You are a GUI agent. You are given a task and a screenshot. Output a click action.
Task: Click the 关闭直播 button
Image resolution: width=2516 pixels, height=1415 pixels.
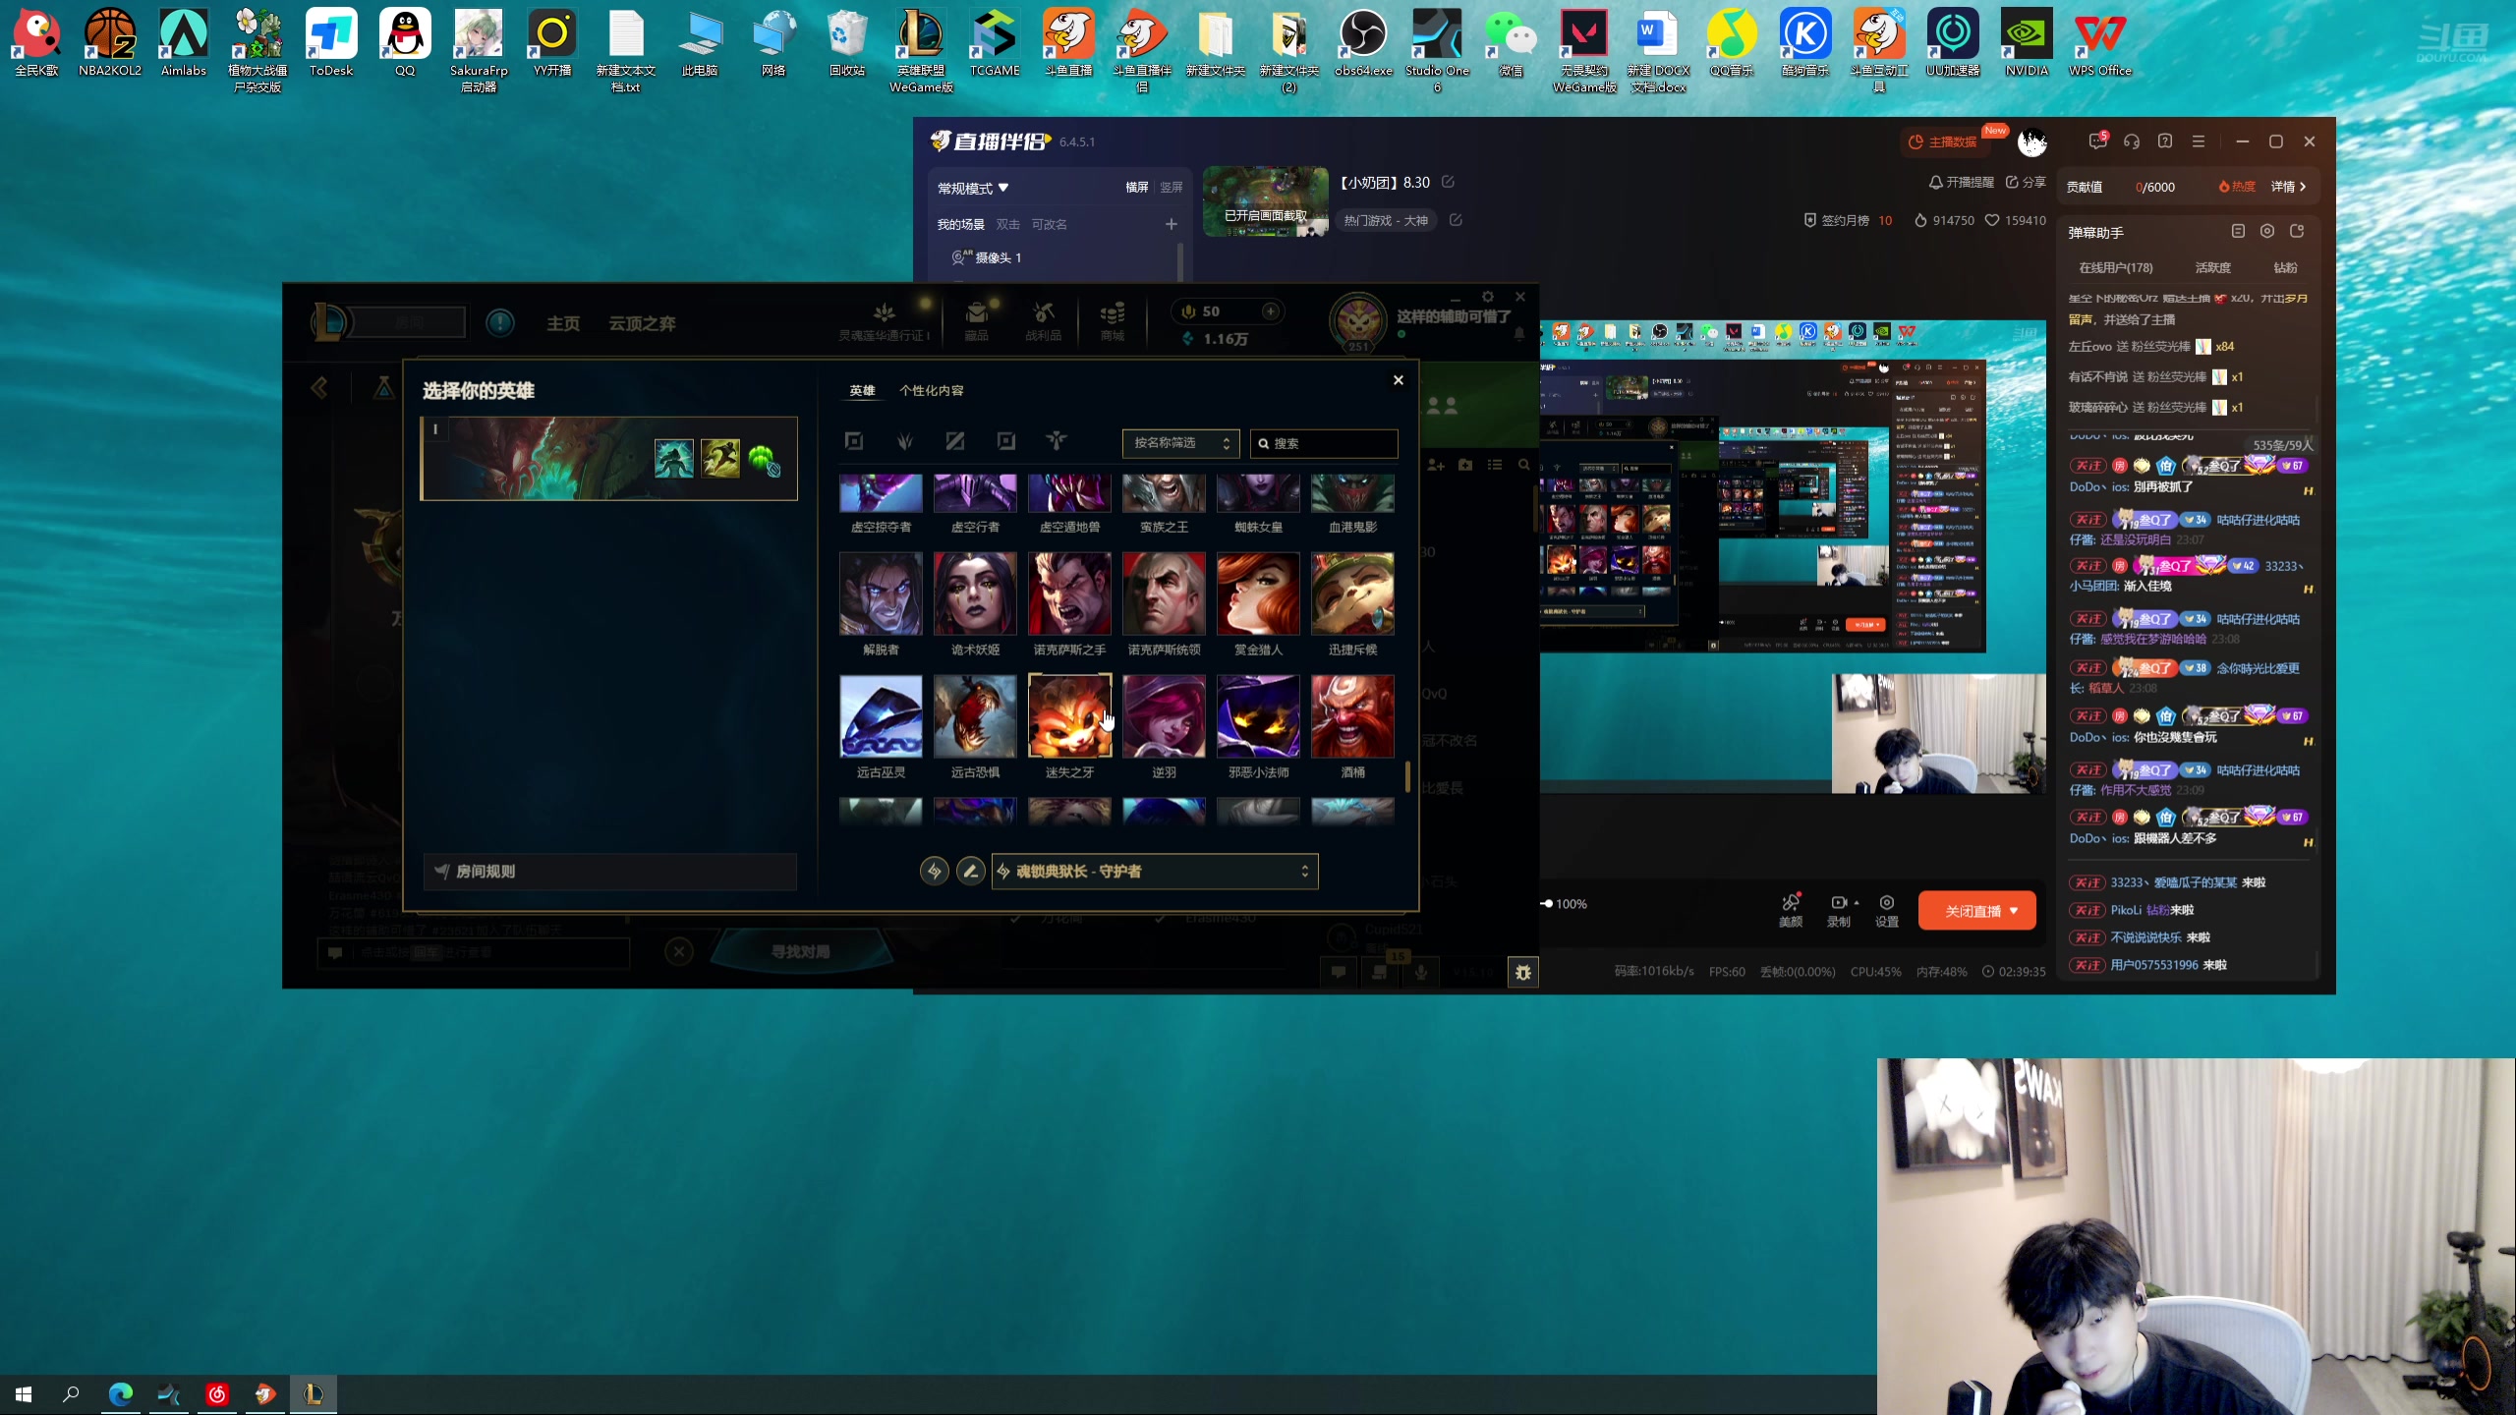1976,911
